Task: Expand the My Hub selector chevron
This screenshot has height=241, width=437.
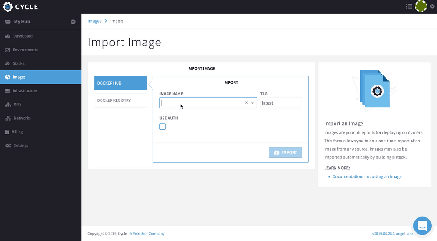Action: coord(73,22)
